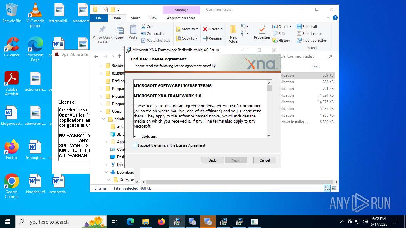Click the Pin to Quick access icon
406x228 pixels.
[x=102, y=30]
